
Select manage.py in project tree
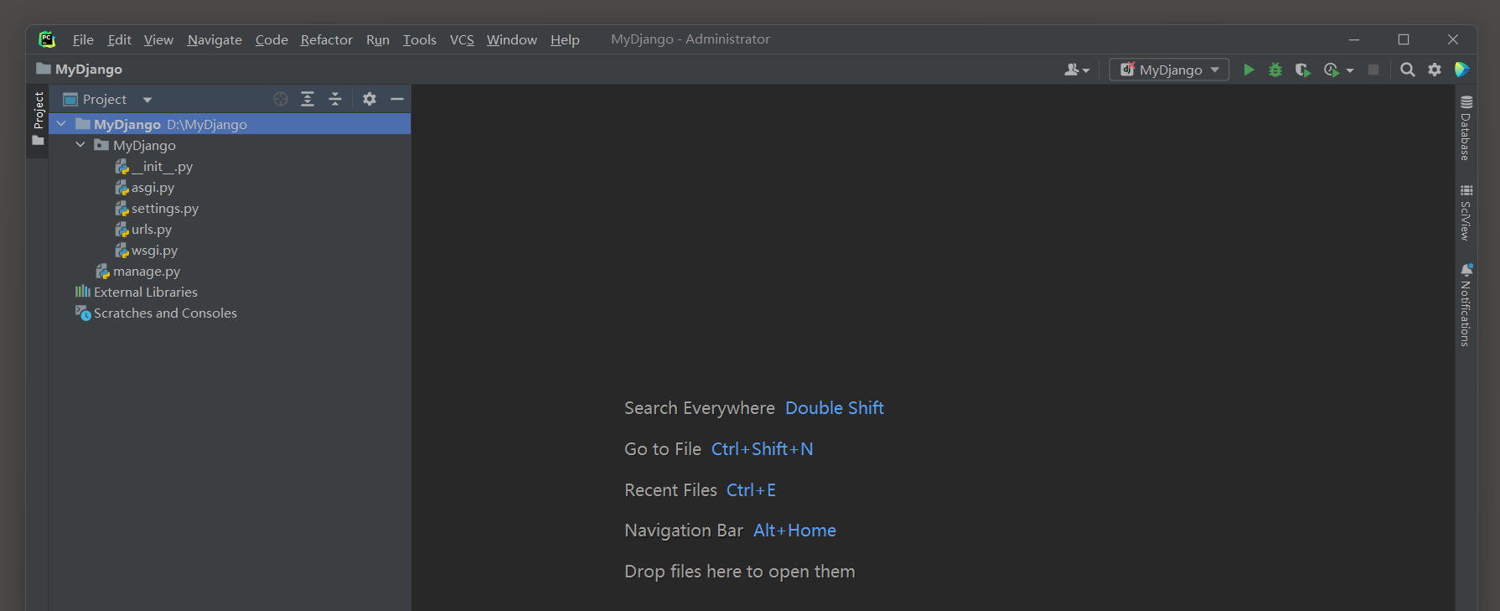(x=138, y=271)
